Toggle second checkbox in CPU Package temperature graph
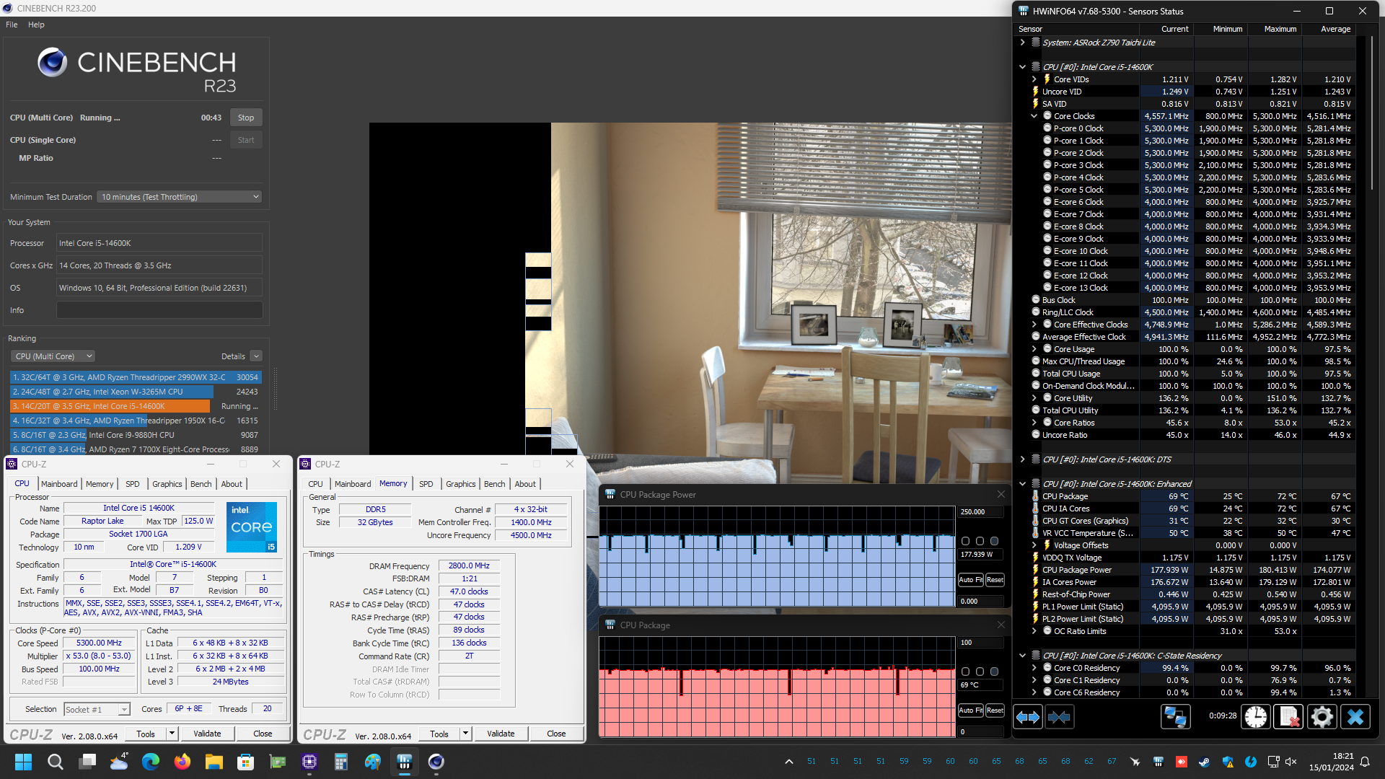This screenshot has width=1385, height=779. click(980, 672)
